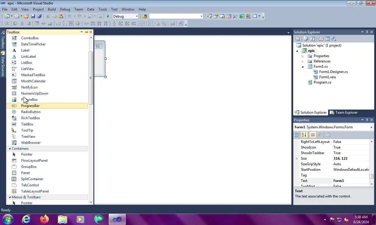376x225 pixels.
Task: Open the Command Window toolbar icon
Action: [x=255, y=16]
